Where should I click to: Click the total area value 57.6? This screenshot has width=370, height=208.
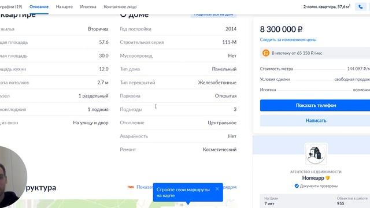tap(103, 42)
